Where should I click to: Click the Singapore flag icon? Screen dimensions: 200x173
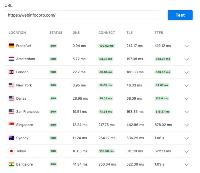11,125
